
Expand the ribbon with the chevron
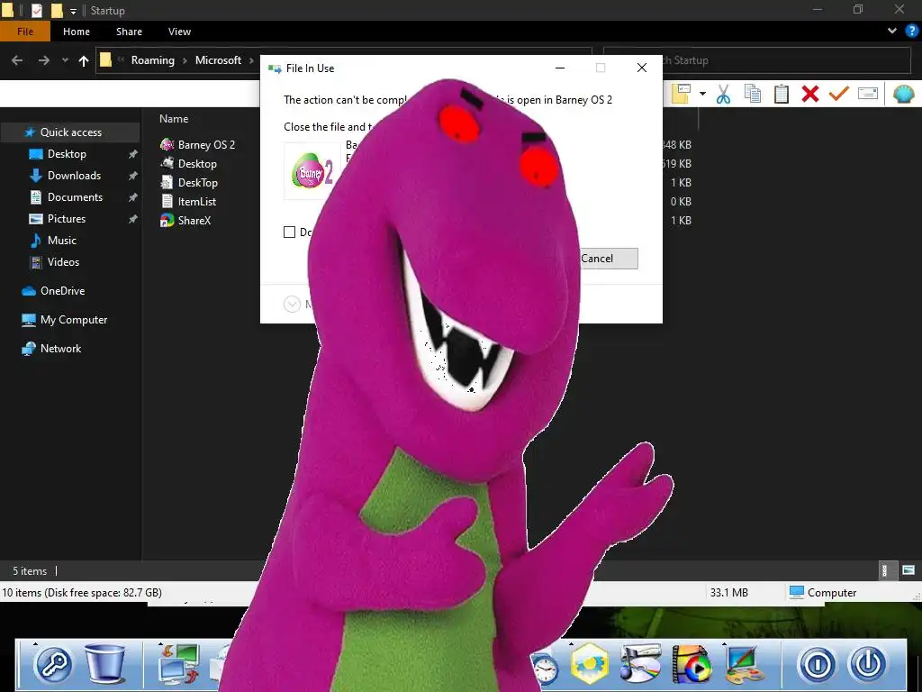pyautogui.click(x=892, y=32)
